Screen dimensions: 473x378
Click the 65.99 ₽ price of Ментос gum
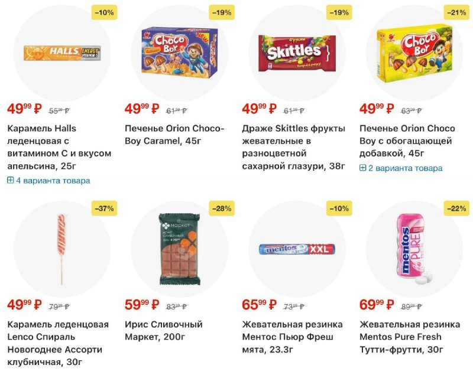point(259,305)
